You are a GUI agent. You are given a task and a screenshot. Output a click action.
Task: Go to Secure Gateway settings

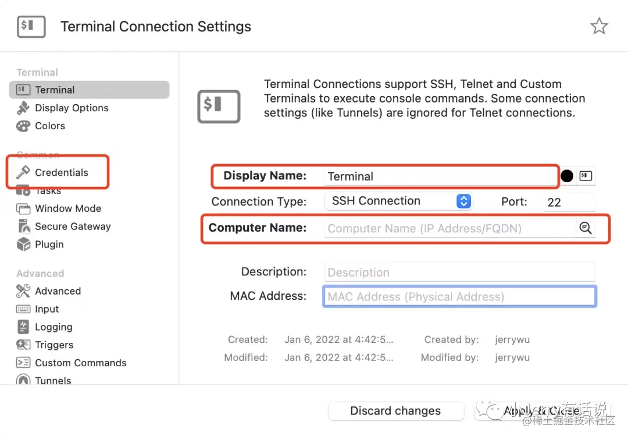[x=72, y=226]
